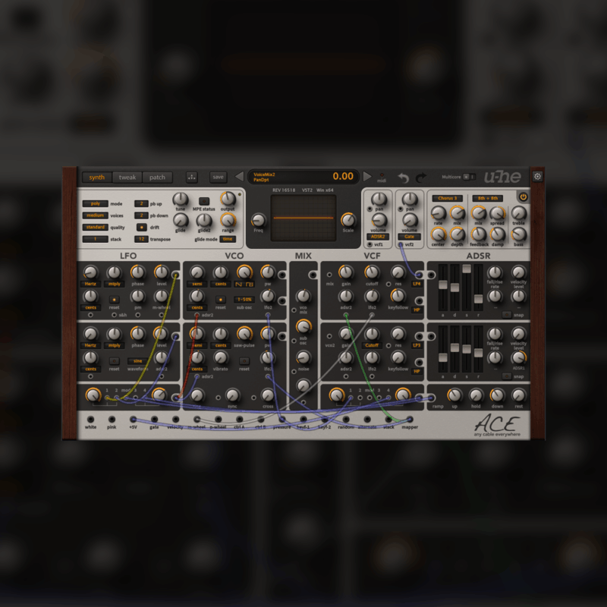Click the redo arrow icon
The width and height of the screenshot is (607, 607).
421,178
